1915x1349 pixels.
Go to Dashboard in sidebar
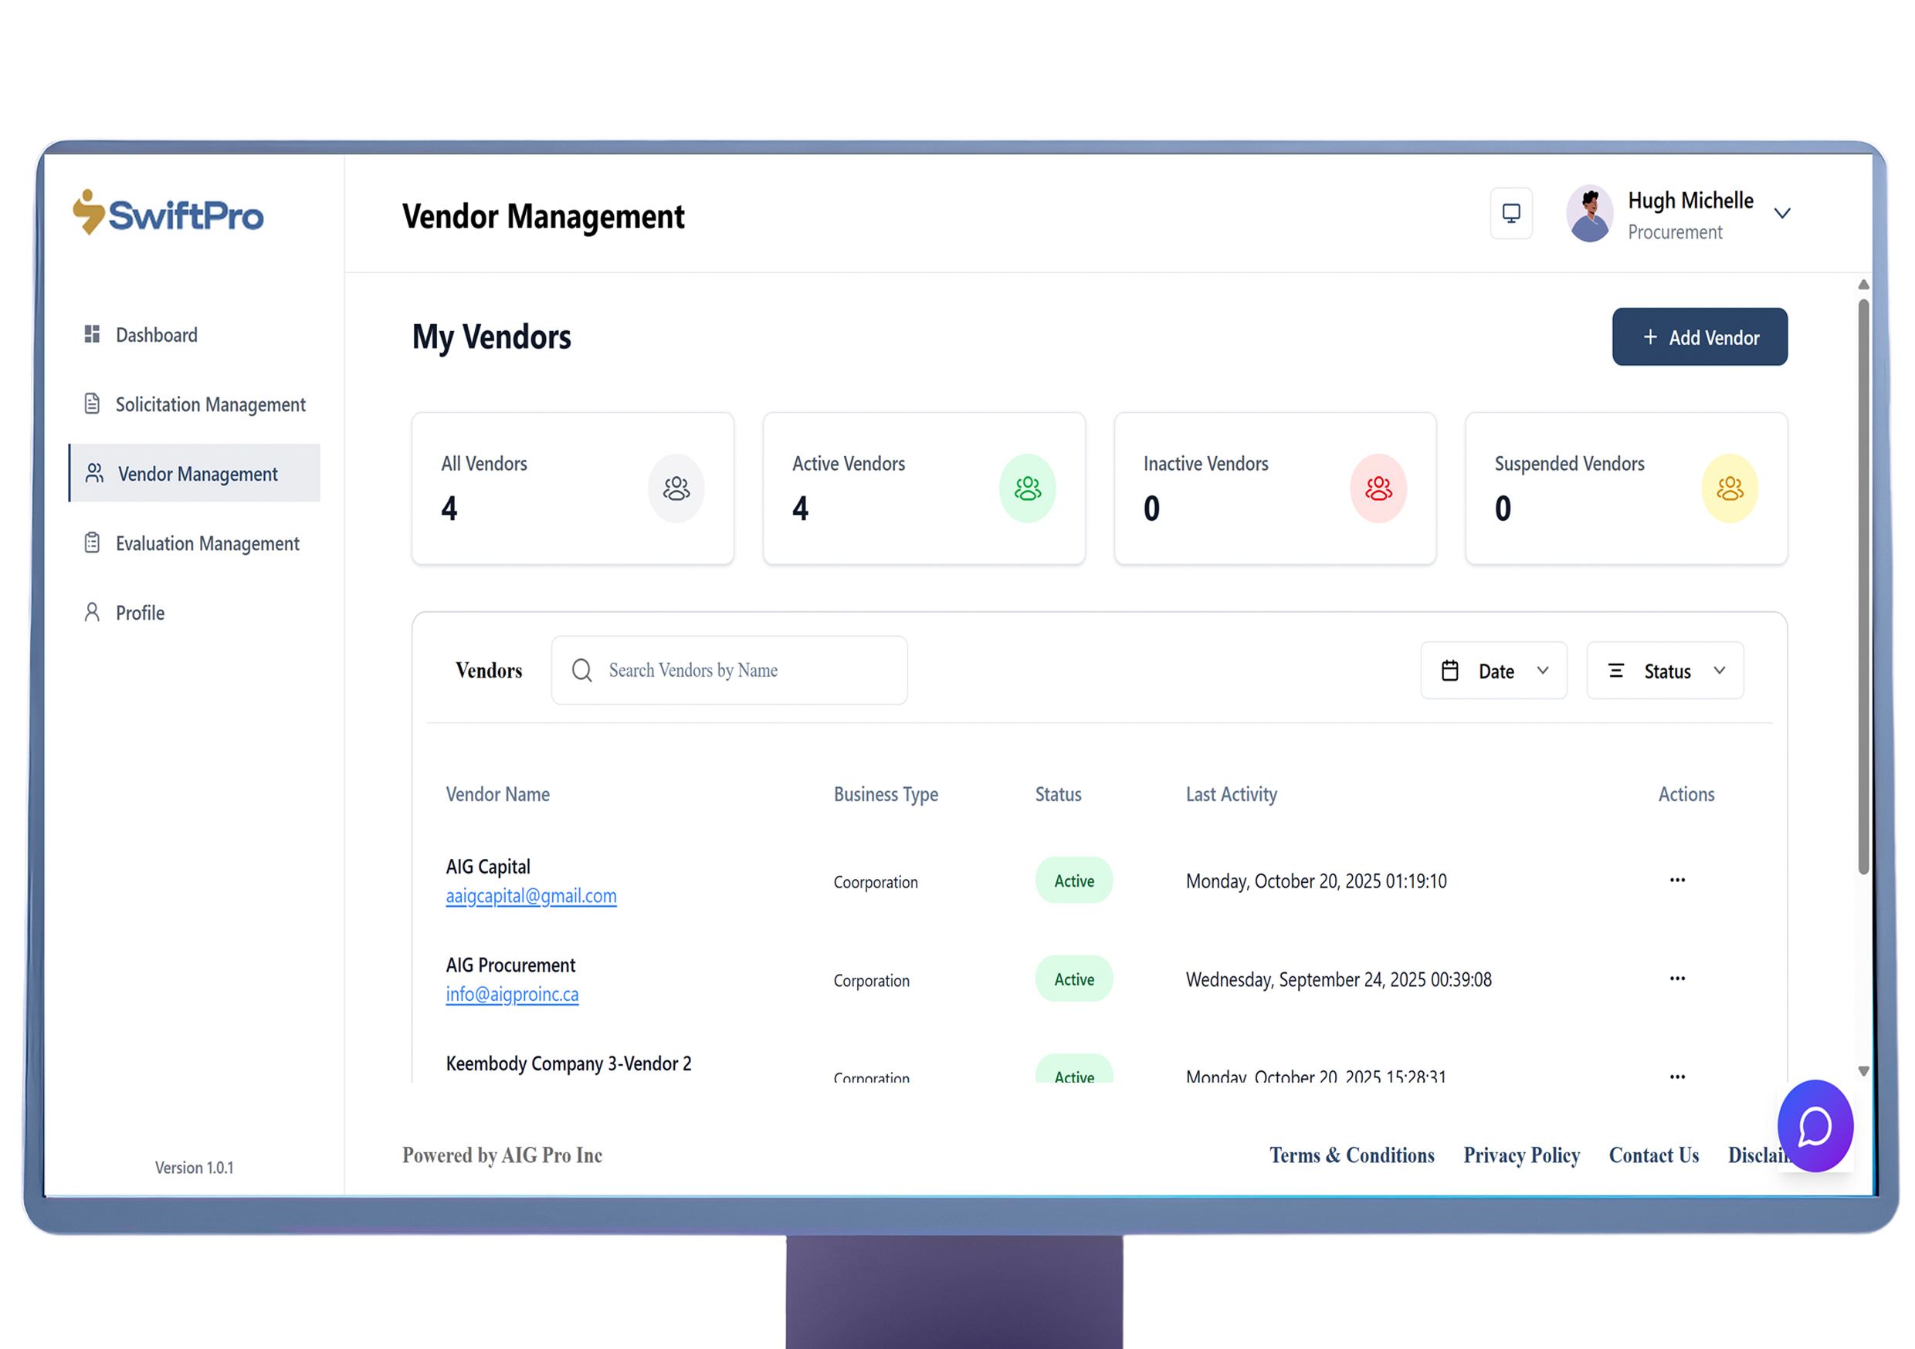[156, 335]
